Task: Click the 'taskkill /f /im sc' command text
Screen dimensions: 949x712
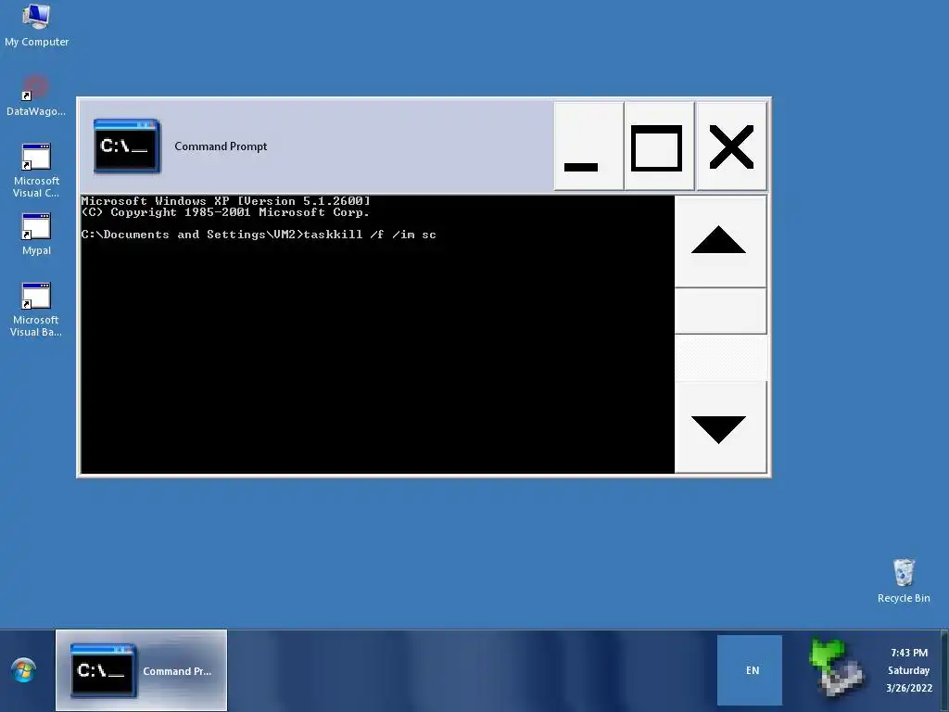Action: coord(370,235)
